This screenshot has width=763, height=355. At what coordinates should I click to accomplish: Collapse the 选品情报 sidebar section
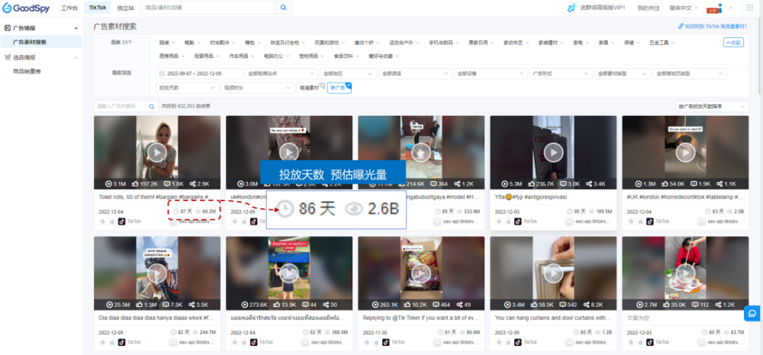pos(76,57)
